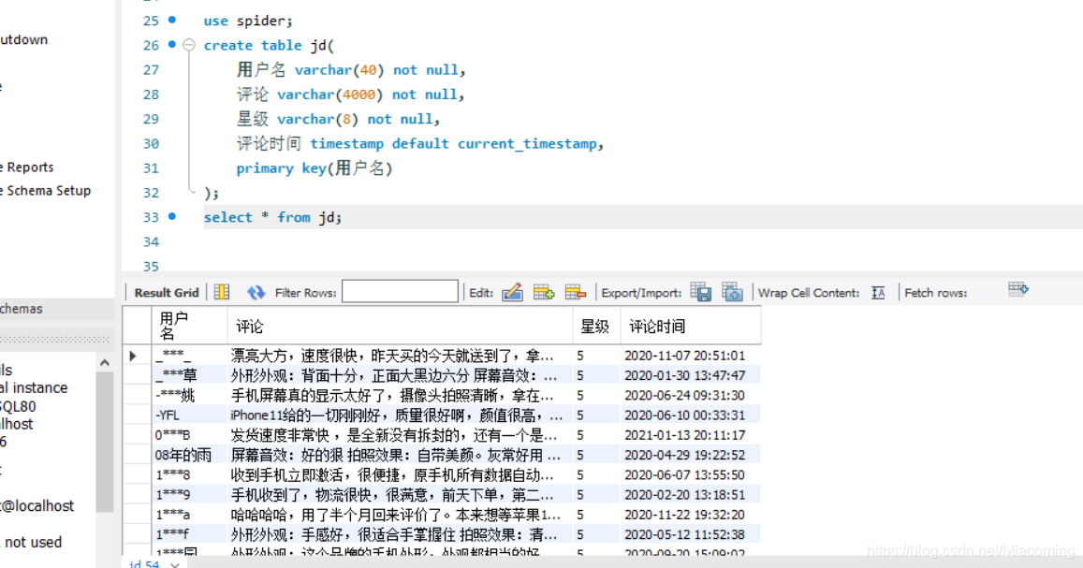Switch to the Result Grid tab
This screenshot has width=1083, height=568.
coord(165,292)
